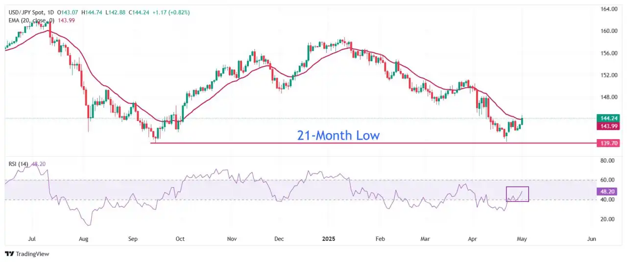Viewport: 627px width, 262px height.
Task: Click the 21-Month Low text annotation
Action: click(x=338, y=135)
